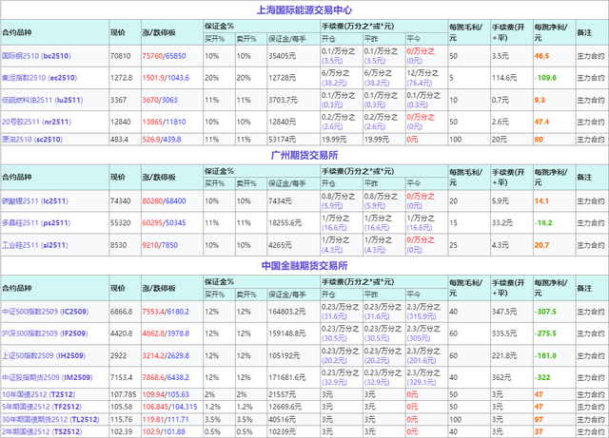609x438 pixels.
Task: Select the margin value 21557元
Action: click(282, 394)
